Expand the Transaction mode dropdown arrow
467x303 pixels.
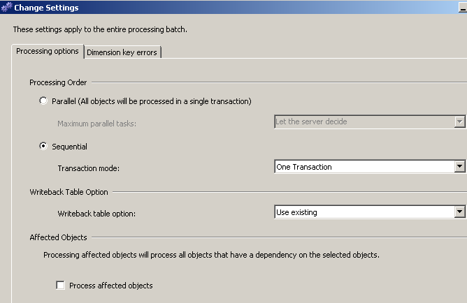(459, 167)
